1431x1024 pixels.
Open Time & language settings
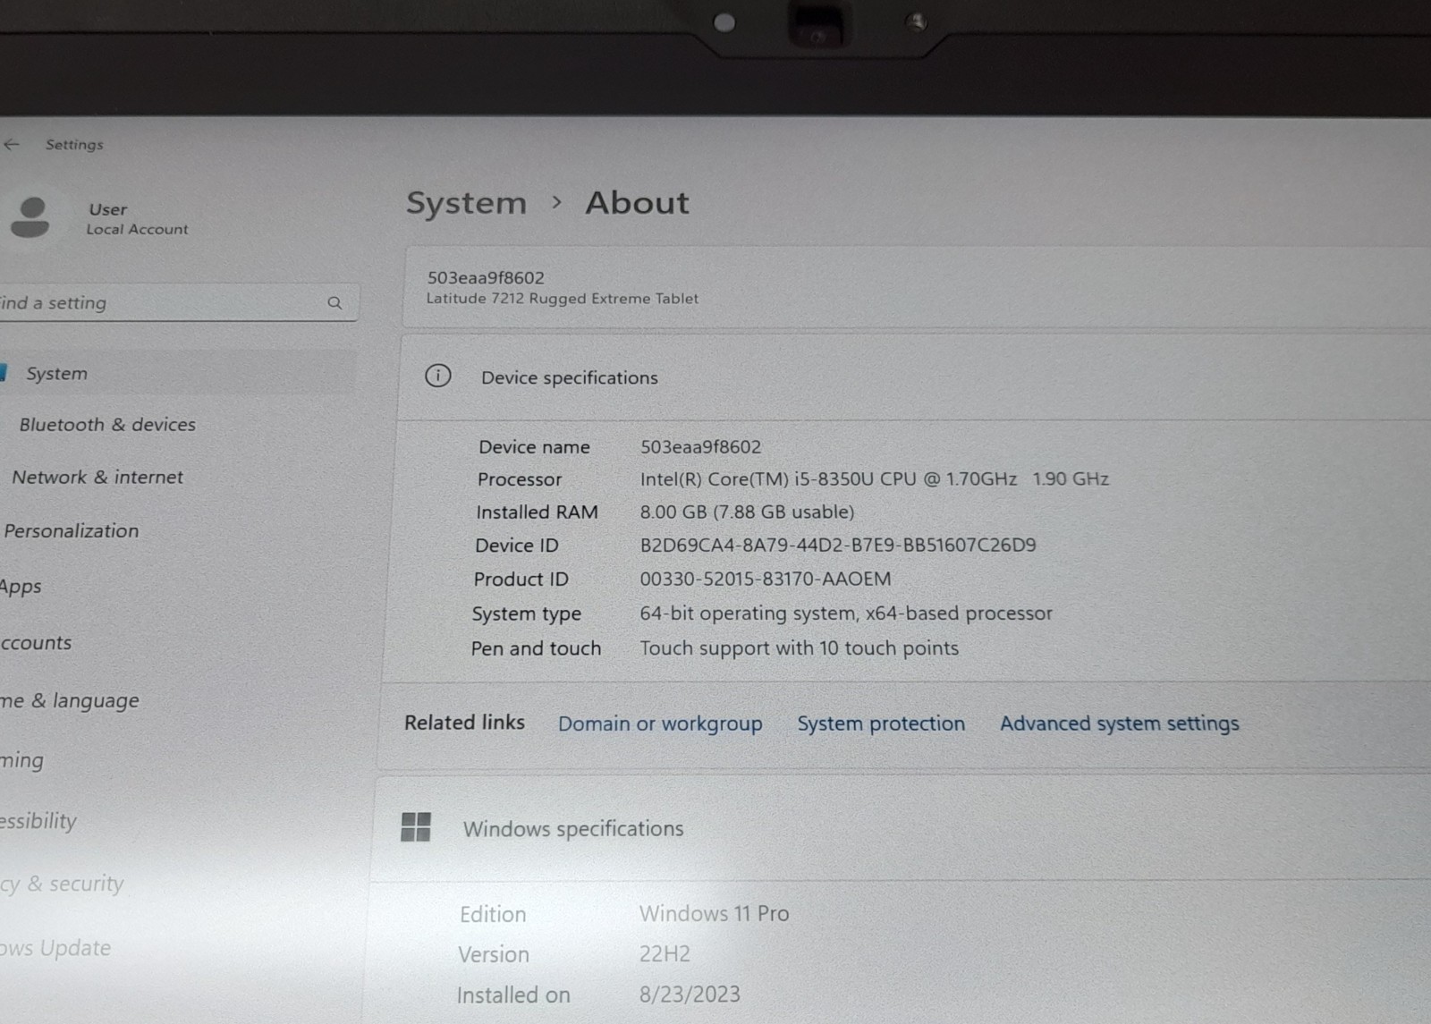[70, 701]
